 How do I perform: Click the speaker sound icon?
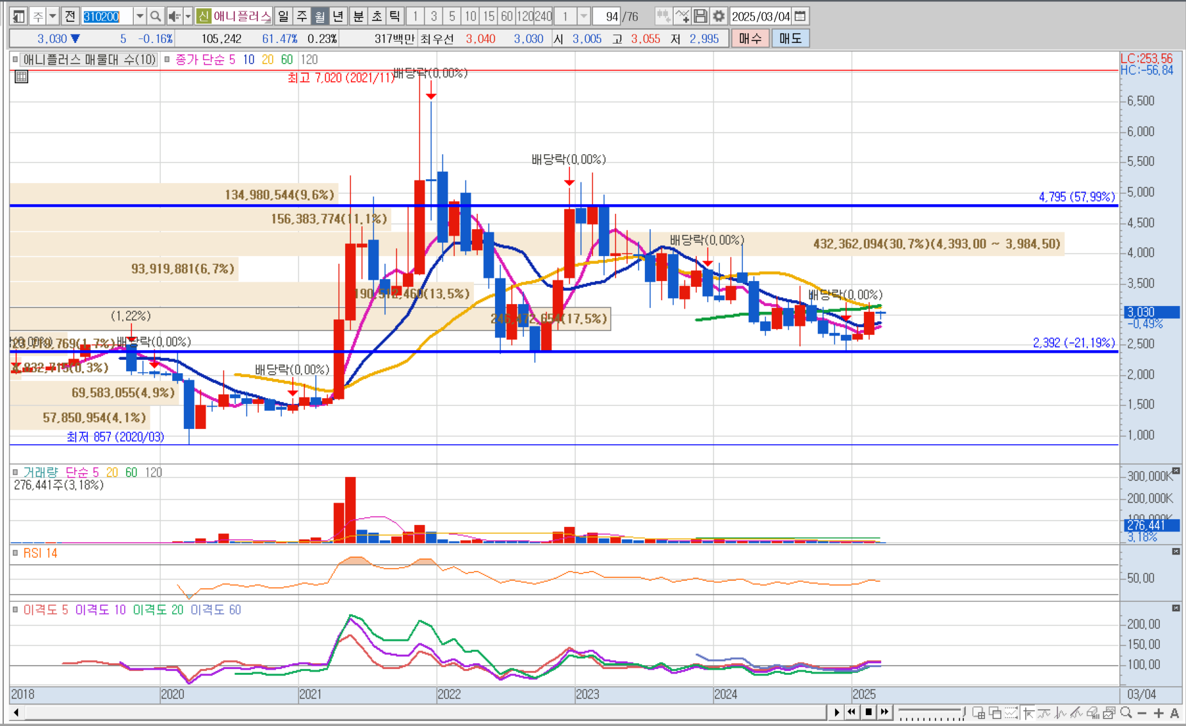tap(174, 16)
